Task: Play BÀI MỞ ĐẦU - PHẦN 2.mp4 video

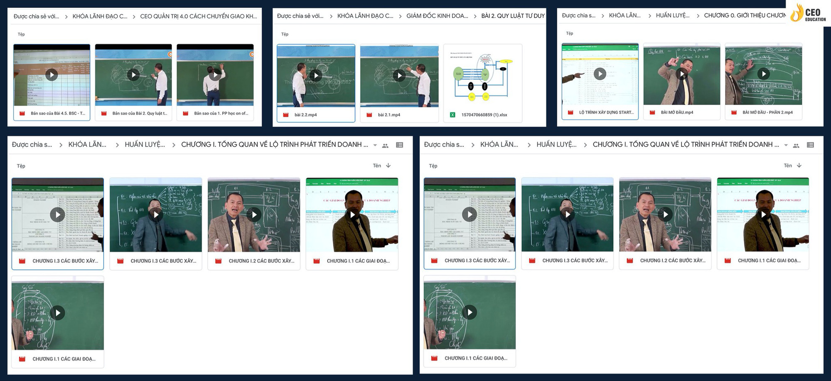Action: point(763,74)
